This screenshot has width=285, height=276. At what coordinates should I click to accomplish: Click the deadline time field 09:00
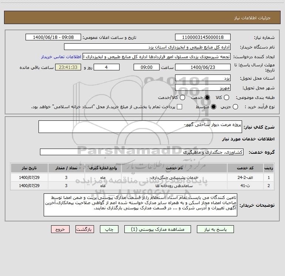click(x=147, y=67)
